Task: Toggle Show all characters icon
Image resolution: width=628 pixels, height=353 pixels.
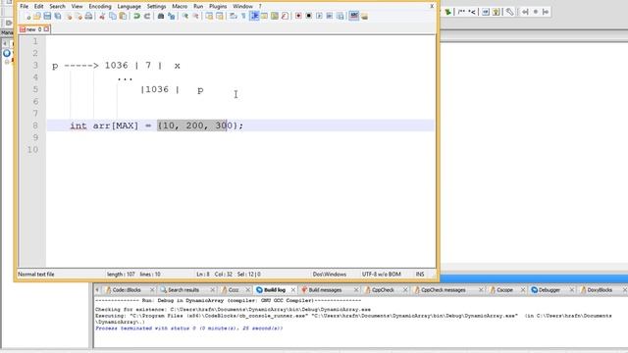Action: point(243,16)
